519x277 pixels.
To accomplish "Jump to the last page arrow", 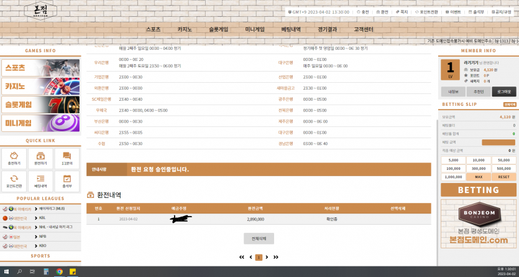I will pyautogui.click(x=276, y=257).
